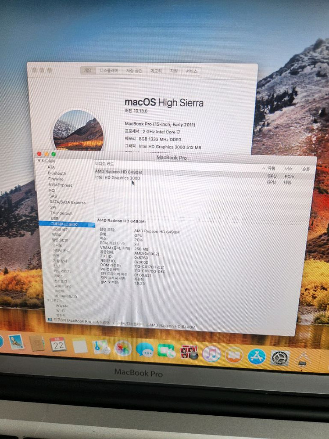329x439 pixels.
Task: Switch to the 개요 tab in About This Mac
Action: click(x=88, y=71)
